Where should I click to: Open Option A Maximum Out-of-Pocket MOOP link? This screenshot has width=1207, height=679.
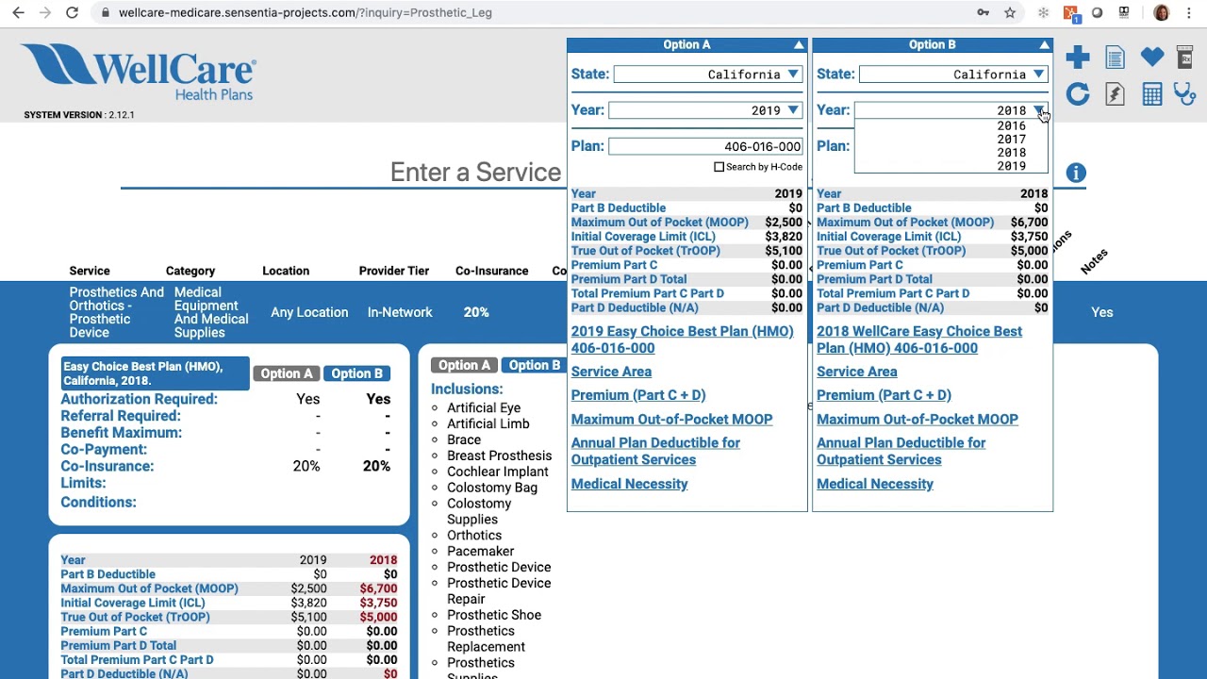coord(671,419)
